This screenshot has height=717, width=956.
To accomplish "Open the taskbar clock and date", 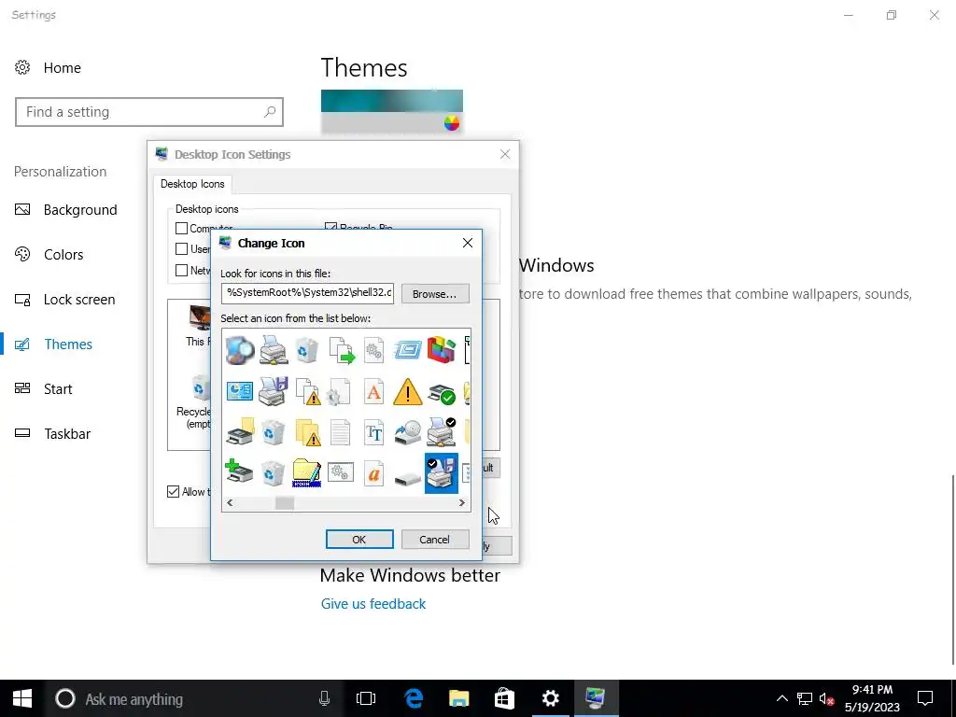I will coord(872,698).
